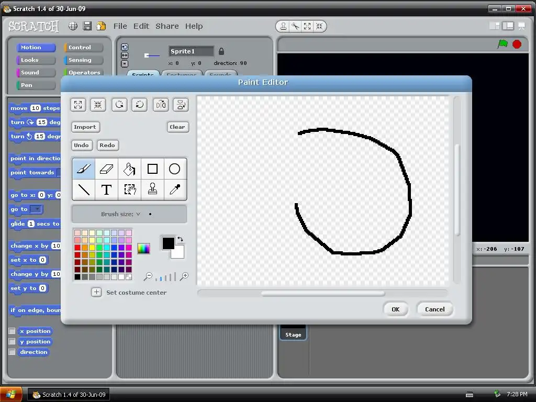This screenshot has height=402, width=536.
Task: Click the scissors delete icon in main toolbar
Action: (x=295, y=26)
